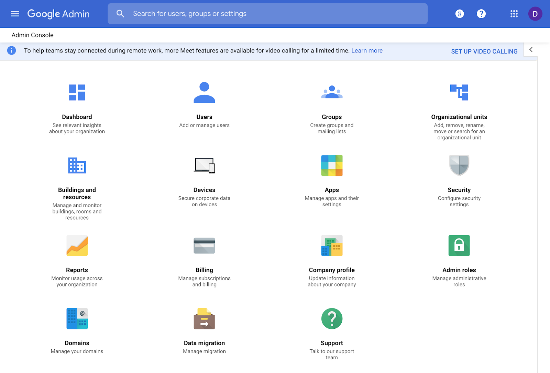Click 'Create groups and mailing lists' text
Image resolution: width=550 pixels, height=373 pixels.
332,128
